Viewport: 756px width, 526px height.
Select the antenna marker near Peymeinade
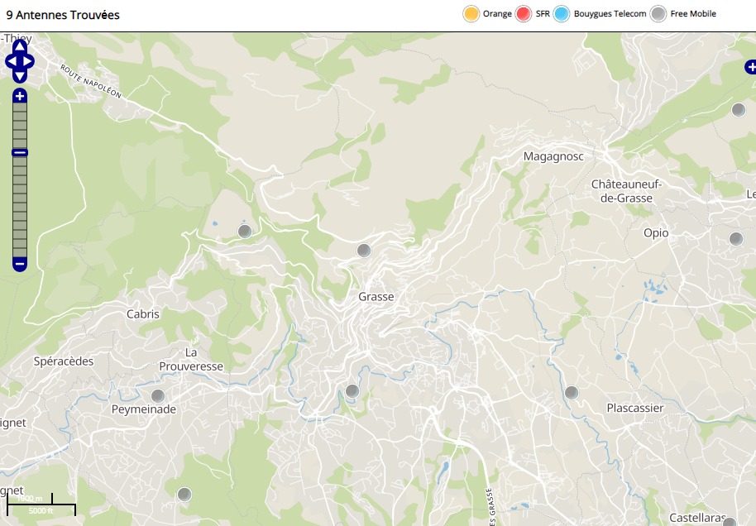tap(158, 395)
